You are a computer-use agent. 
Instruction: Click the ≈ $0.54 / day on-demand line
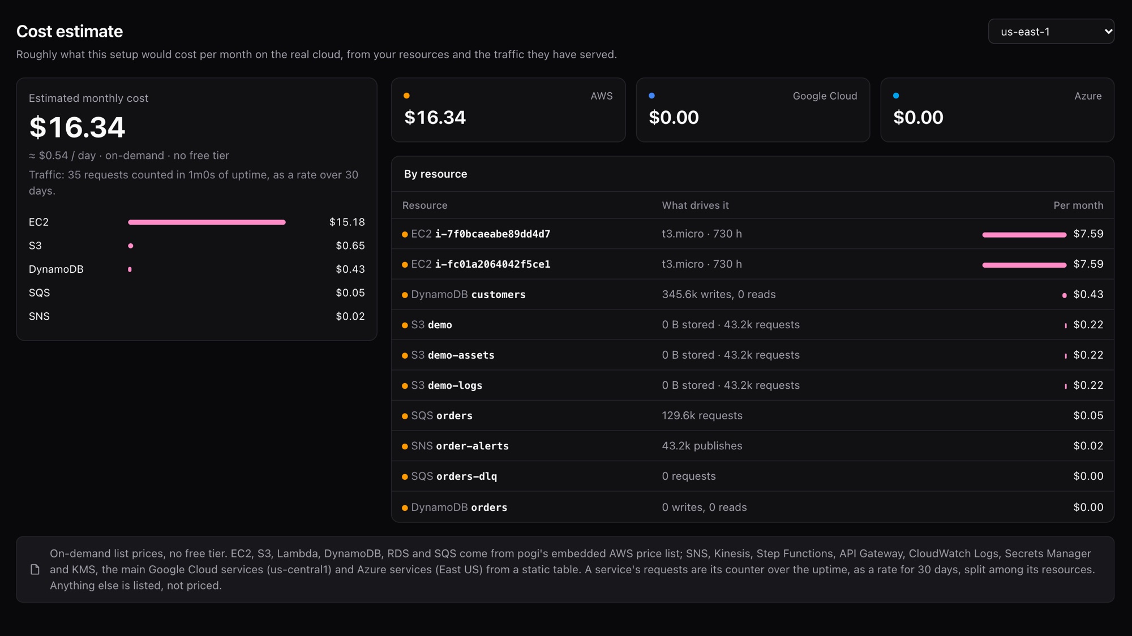129,155
